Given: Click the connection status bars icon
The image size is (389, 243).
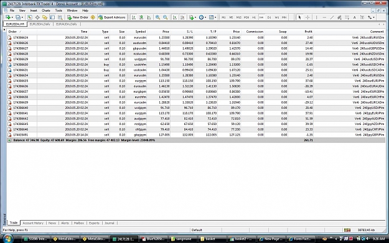Looking at the screenshot, I should [x=347, y=230].
